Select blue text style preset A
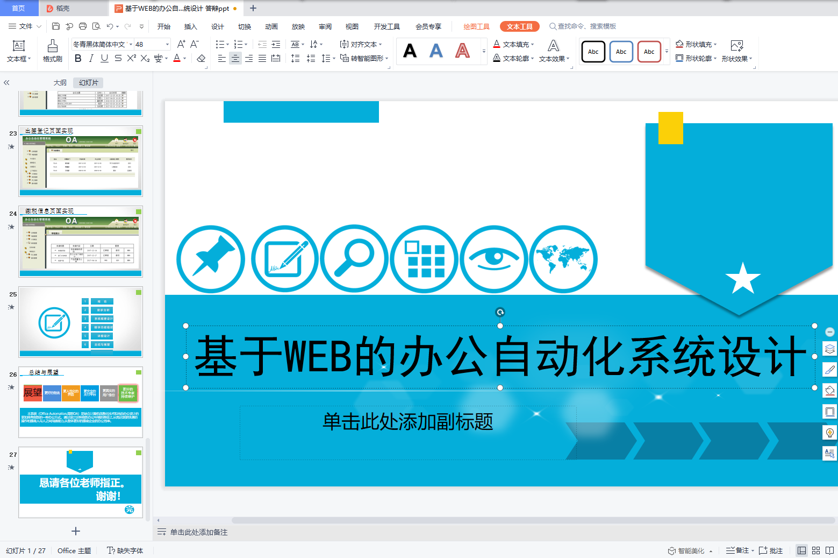This screenshot has width=838, height=558. (436, 51)
